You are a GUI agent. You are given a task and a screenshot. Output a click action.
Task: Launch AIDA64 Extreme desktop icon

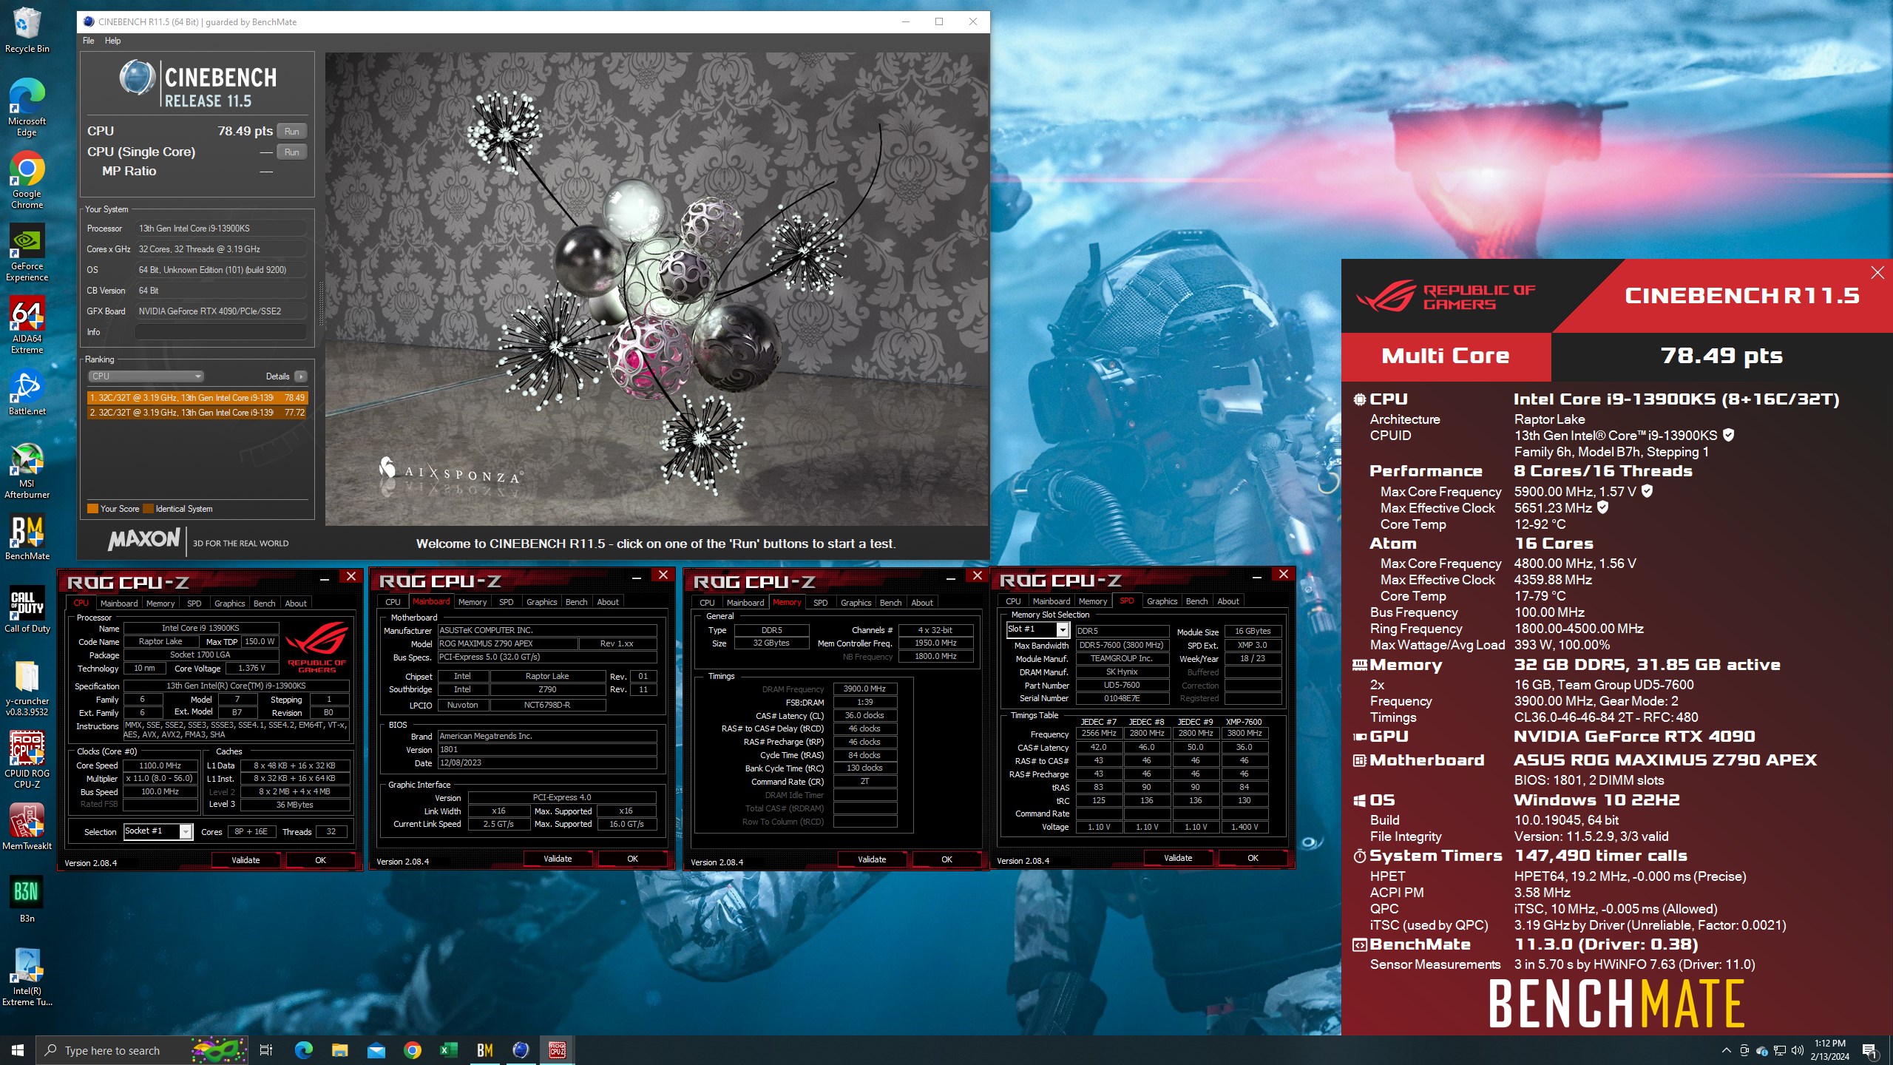(27, 325)
